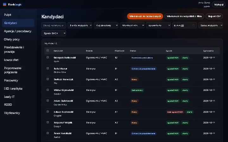Go to Użytkownicy in the sidebar

click(x=18, y=113)
